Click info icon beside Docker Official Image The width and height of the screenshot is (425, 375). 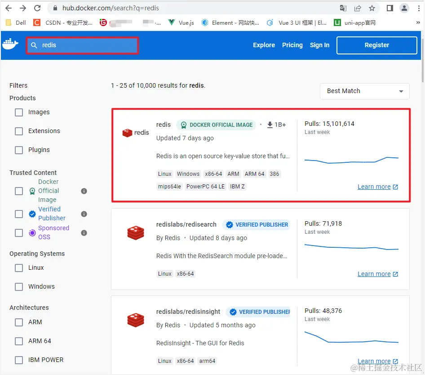tap(84, 191)
